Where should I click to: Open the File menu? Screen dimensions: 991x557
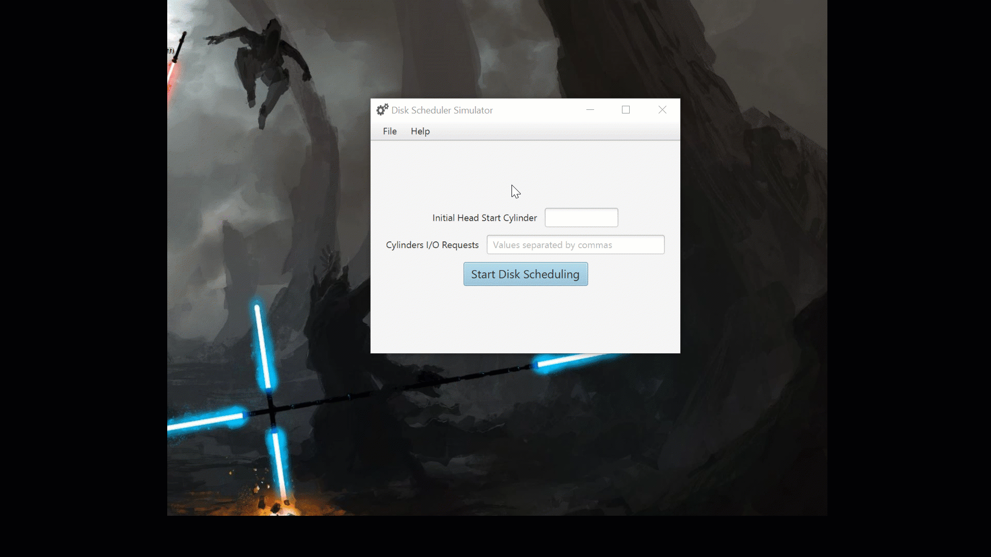click(x=390, y=131)
